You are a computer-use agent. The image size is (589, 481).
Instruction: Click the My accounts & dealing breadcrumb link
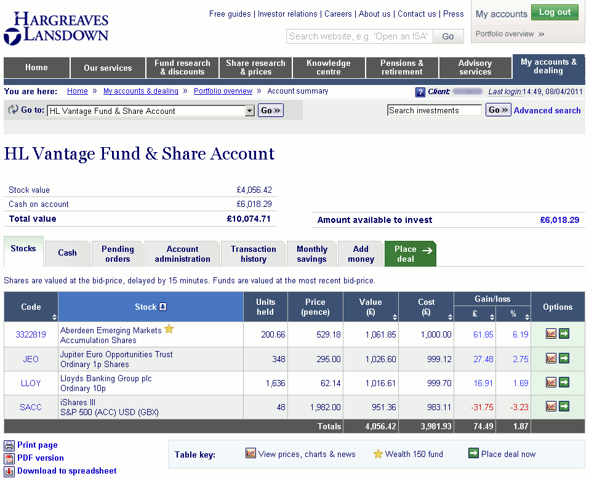[x=141, y=91]
